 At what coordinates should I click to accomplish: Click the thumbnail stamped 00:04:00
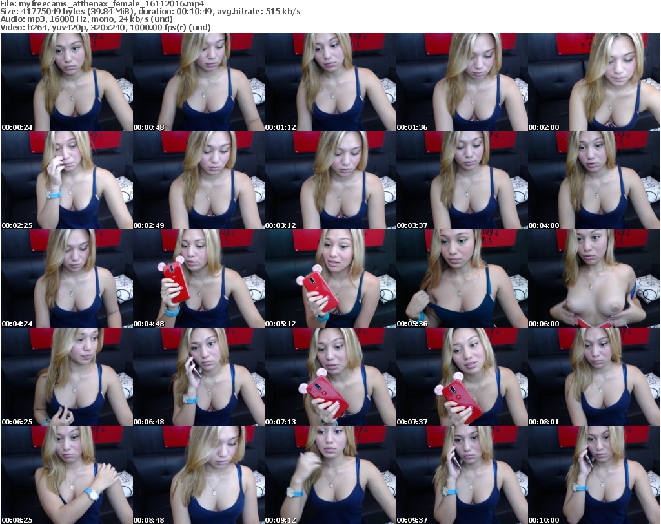594,180
